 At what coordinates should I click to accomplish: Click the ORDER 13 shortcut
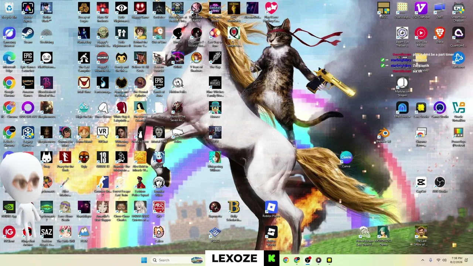point(103,160)
